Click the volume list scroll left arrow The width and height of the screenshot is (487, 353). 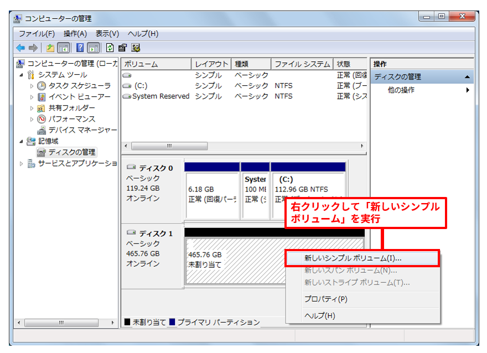[126, 146]
